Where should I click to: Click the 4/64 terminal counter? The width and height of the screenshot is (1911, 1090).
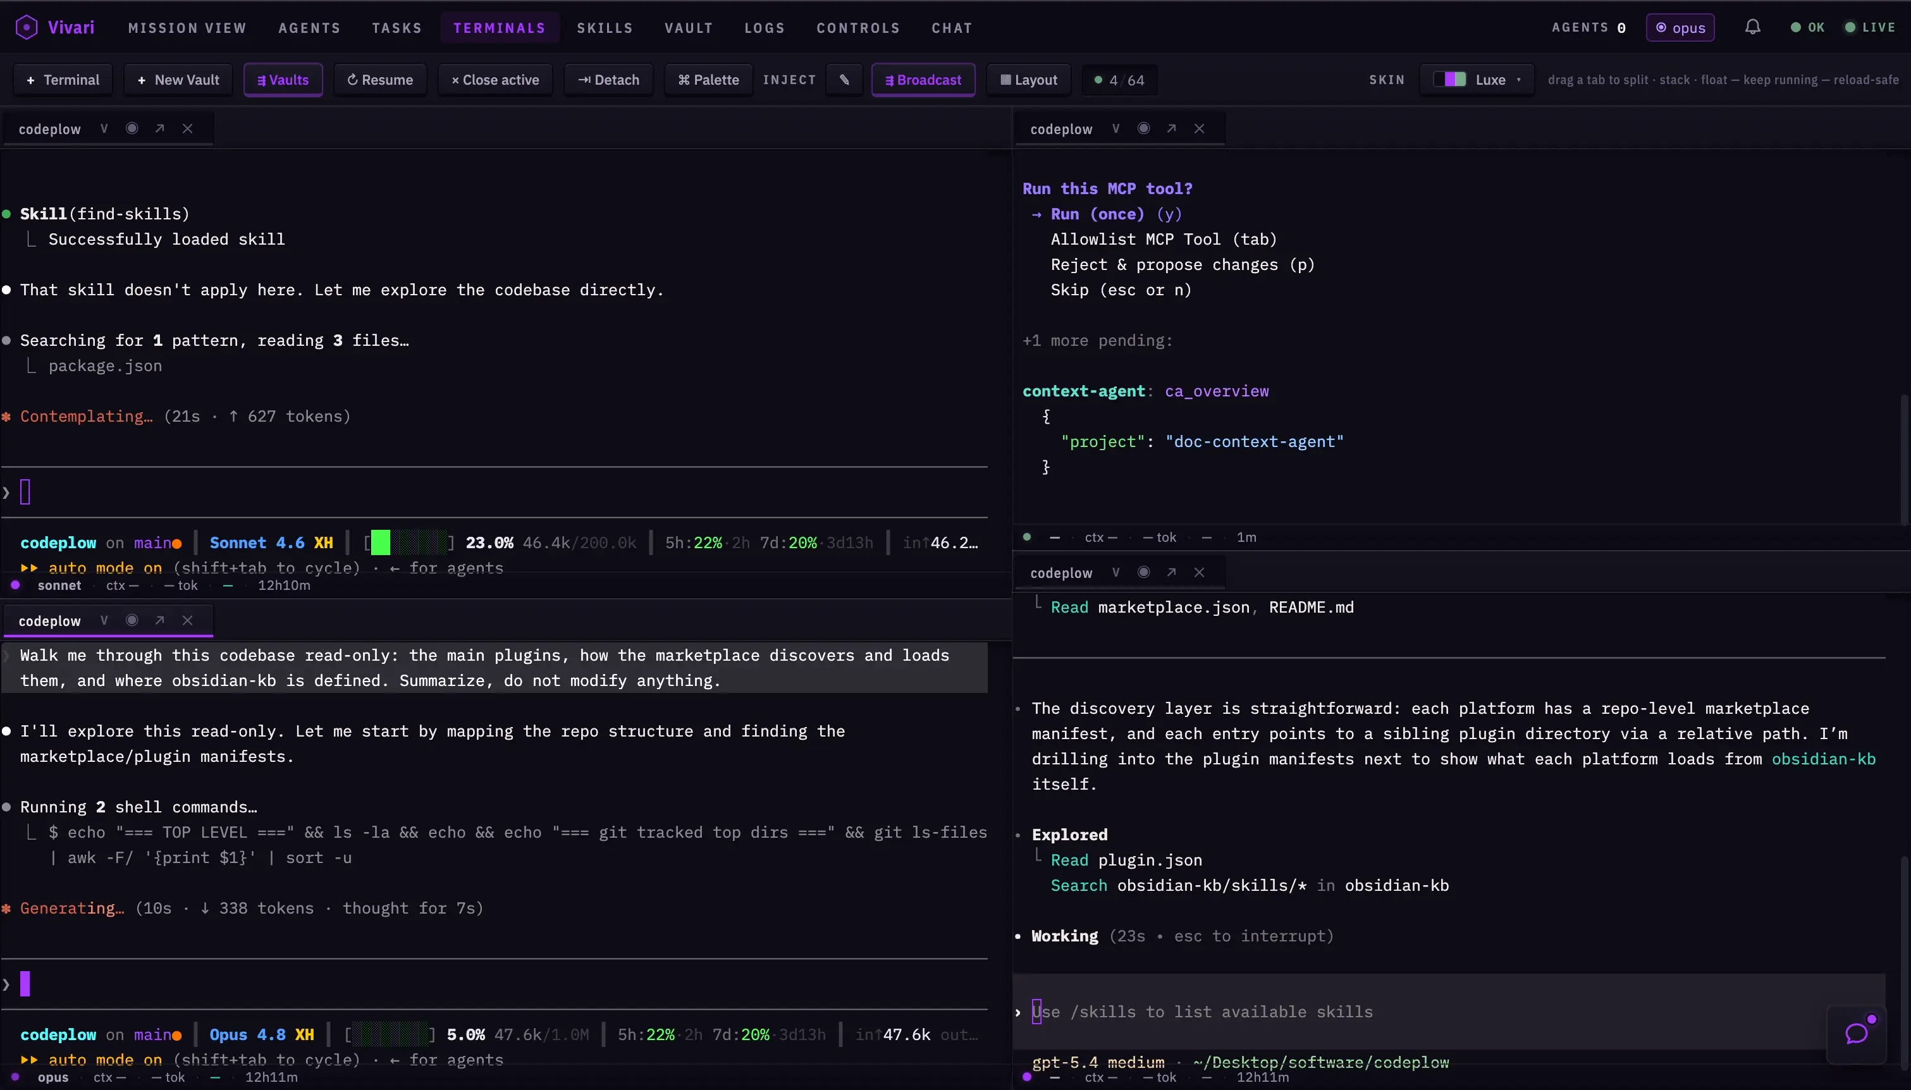[x=1120, y=80]
